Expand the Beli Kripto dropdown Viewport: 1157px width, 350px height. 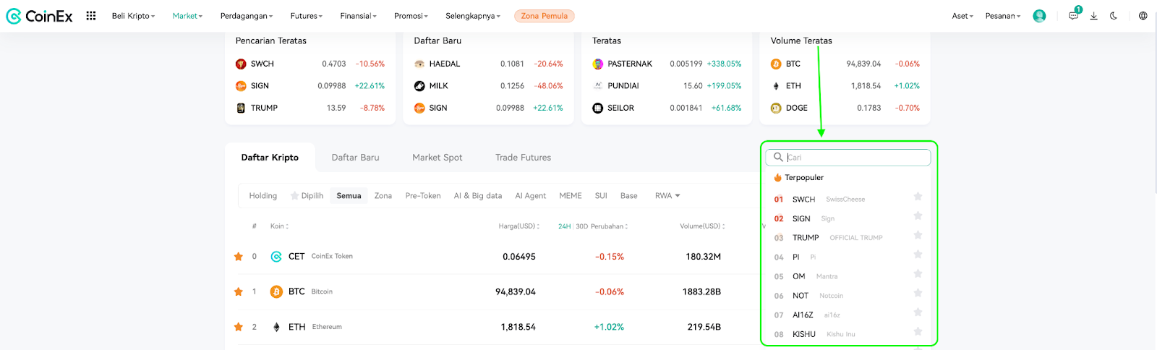(133, 16)
